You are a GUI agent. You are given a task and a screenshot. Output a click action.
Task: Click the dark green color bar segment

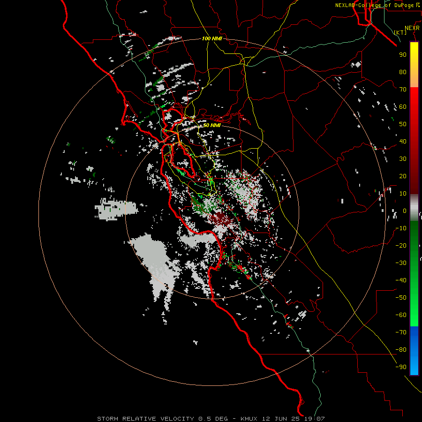414,237
